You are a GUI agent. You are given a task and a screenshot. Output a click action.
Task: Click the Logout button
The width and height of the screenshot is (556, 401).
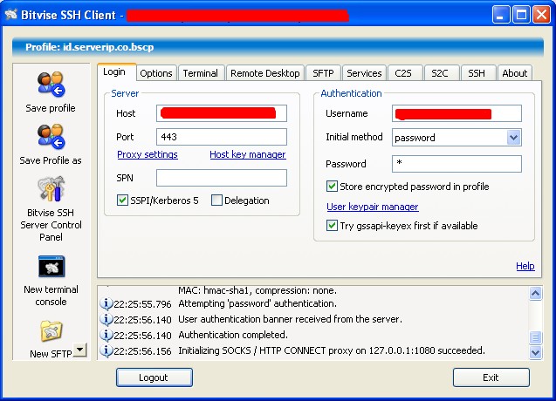154,377
